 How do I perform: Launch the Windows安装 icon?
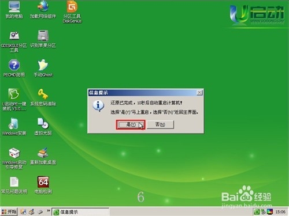[14, 127]
